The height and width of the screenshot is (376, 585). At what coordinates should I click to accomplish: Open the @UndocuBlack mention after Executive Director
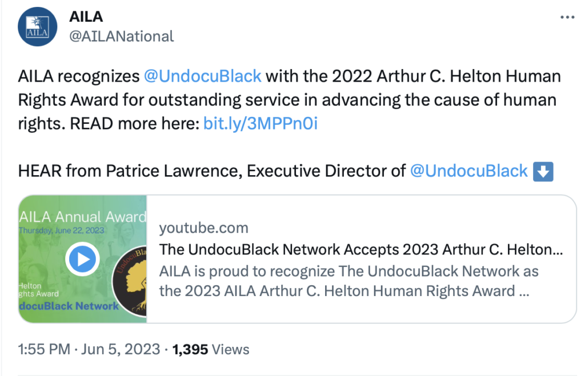click(x=469, y=171)
